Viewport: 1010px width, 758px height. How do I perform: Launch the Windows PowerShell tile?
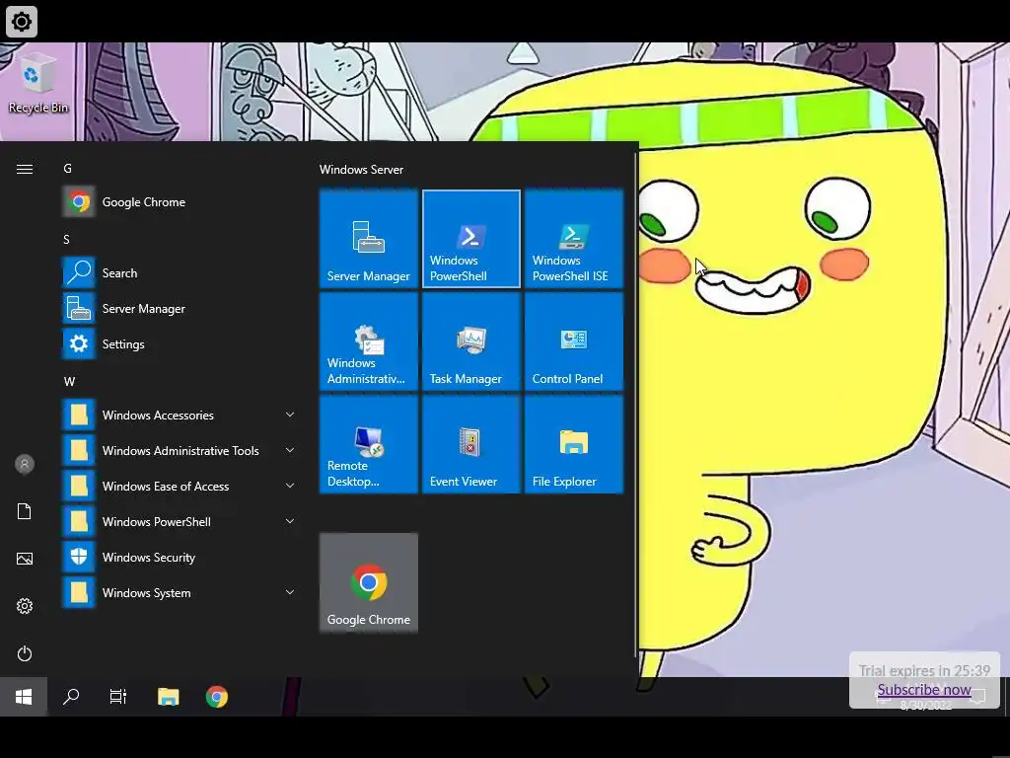(x=470, y=239)
